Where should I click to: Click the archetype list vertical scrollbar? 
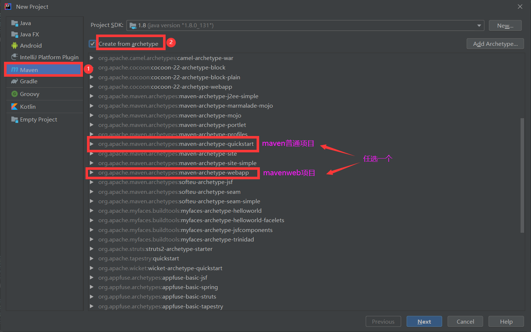tap(522, 175)
